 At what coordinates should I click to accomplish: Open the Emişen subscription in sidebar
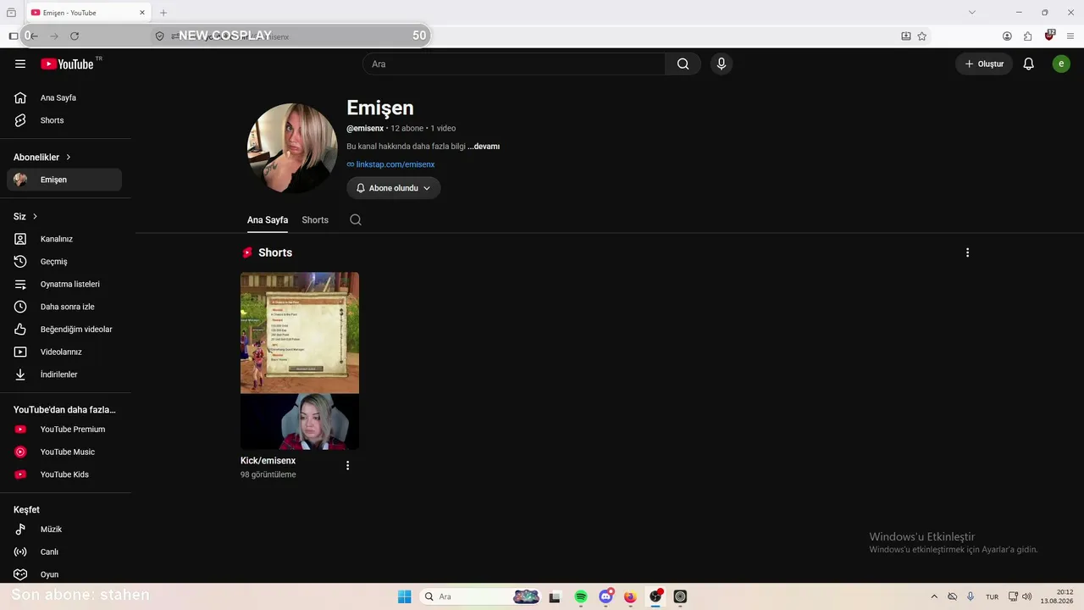tap(64, 180)
